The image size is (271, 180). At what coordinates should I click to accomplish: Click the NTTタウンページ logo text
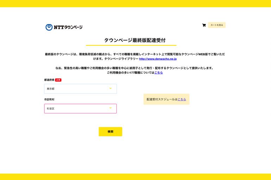point(68,27)
